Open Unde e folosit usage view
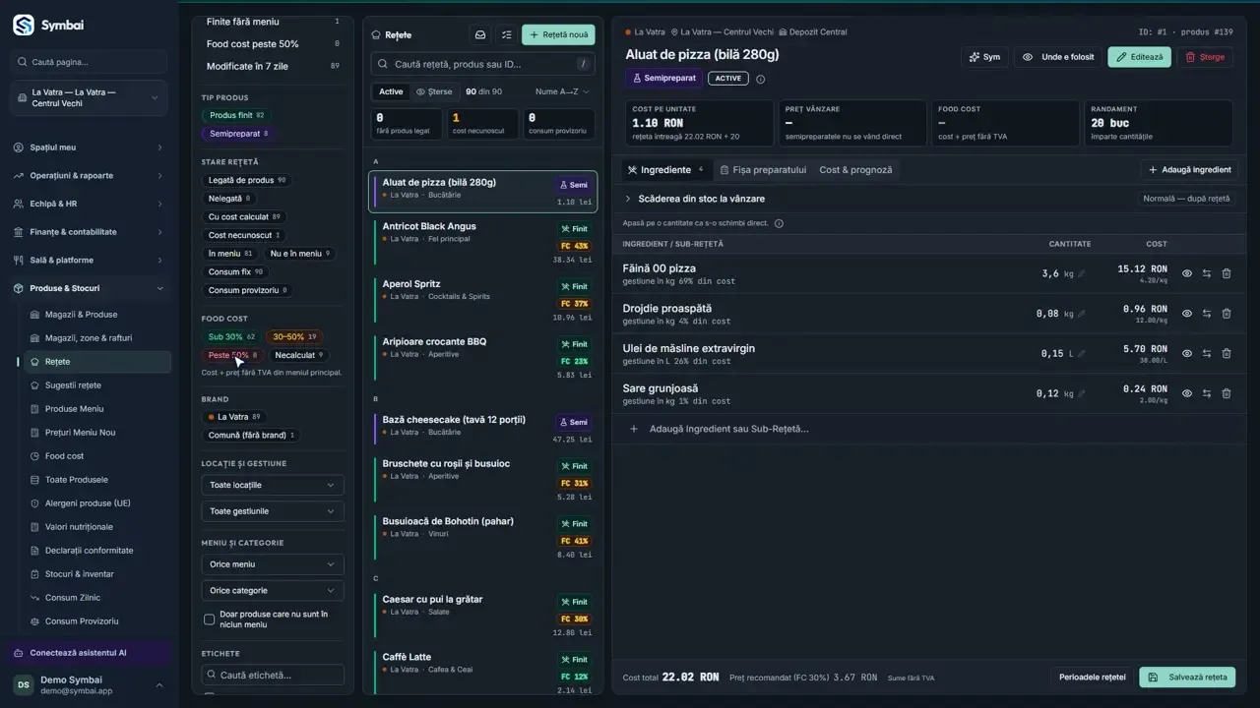 click(x=1058, y=57)
